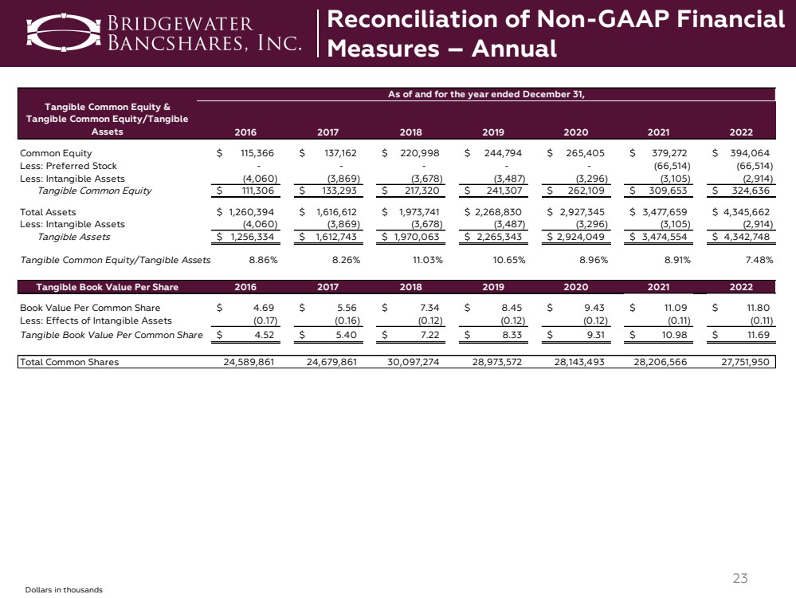
Task: Select the 2022 column header in top table
Action: tap(740, 132)
